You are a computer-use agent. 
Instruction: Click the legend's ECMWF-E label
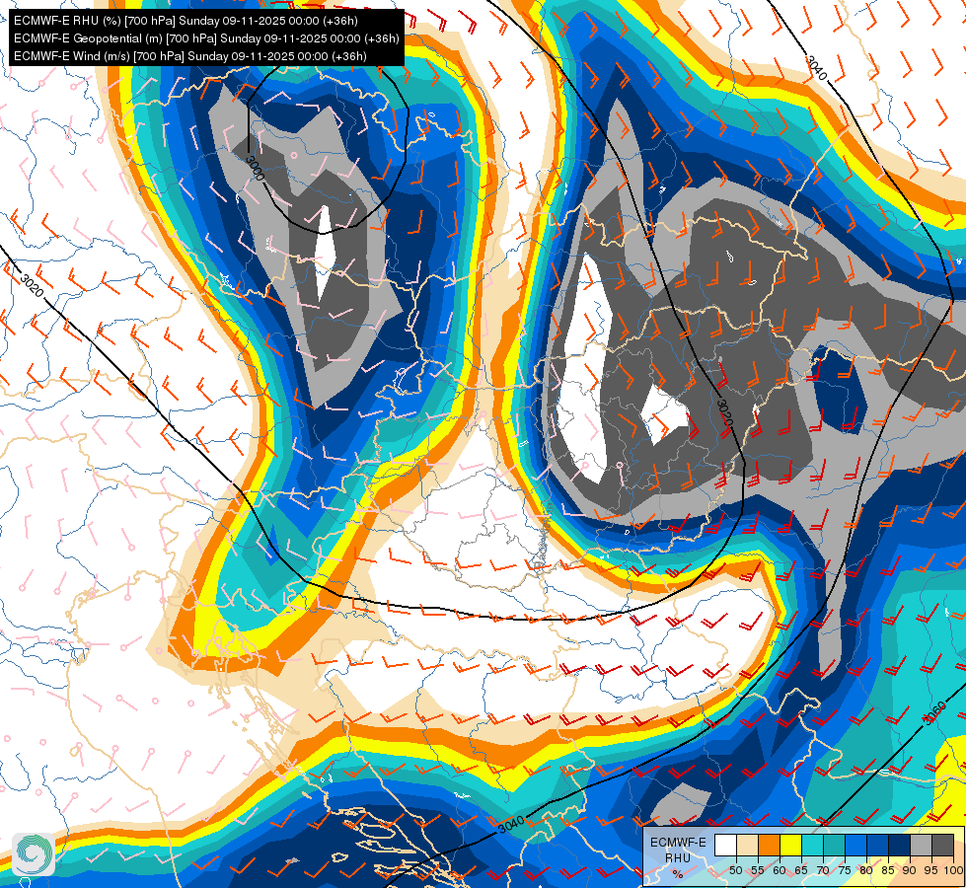678,843
